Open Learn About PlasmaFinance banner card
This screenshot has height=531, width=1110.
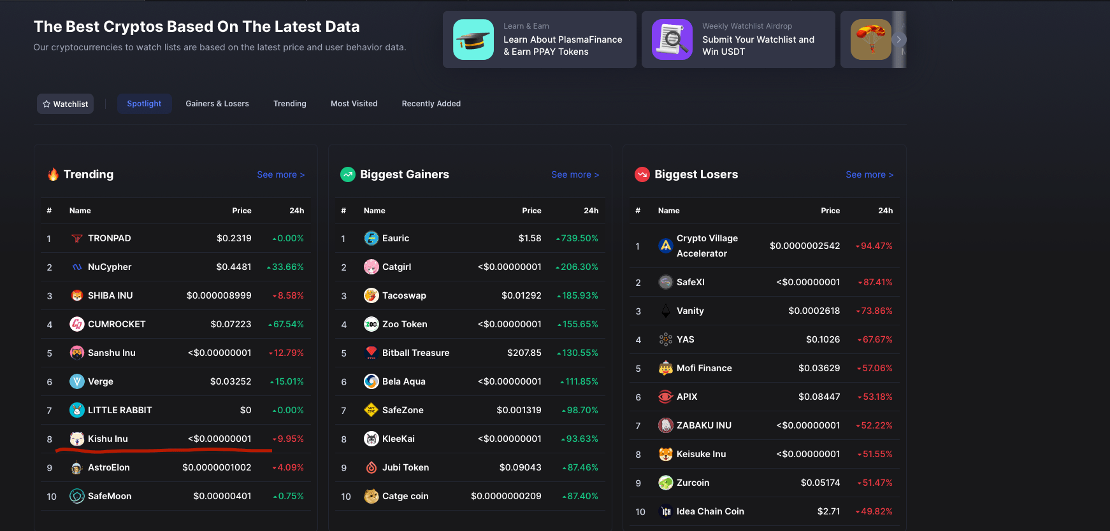pyautogui.click(x=540, y=39)
